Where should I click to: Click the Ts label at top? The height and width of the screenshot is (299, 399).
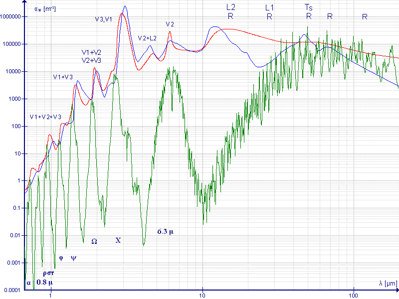(309, 7)
